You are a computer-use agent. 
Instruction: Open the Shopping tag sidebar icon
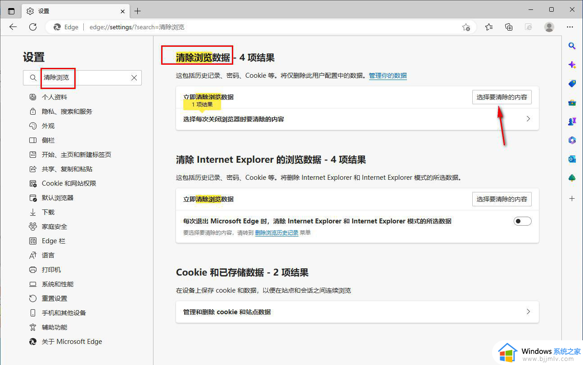(572, 84)
